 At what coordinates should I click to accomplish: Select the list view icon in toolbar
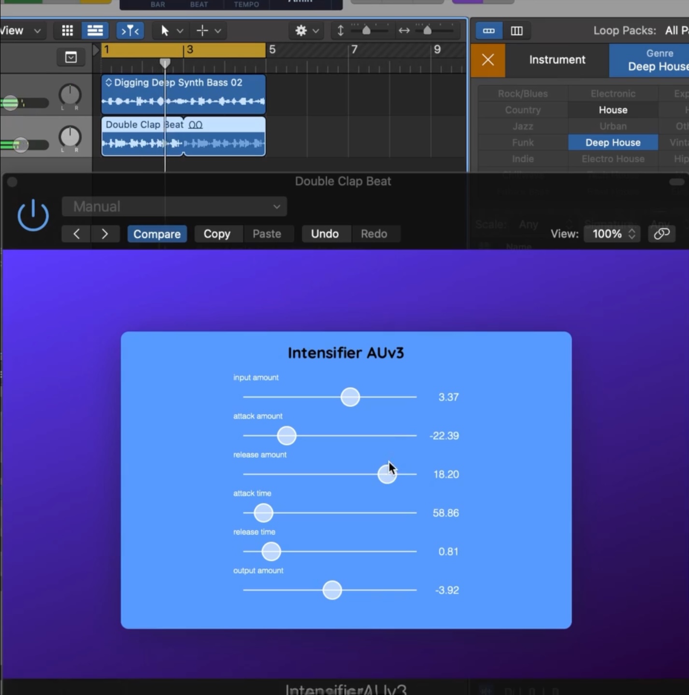pos(95,31)
